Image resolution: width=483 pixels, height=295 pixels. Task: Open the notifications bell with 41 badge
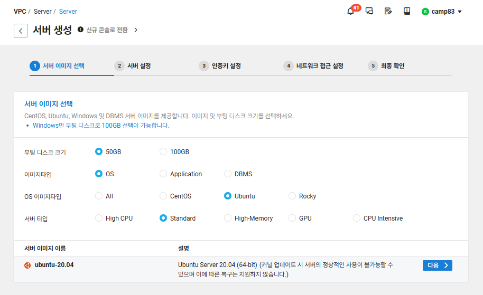351,12
